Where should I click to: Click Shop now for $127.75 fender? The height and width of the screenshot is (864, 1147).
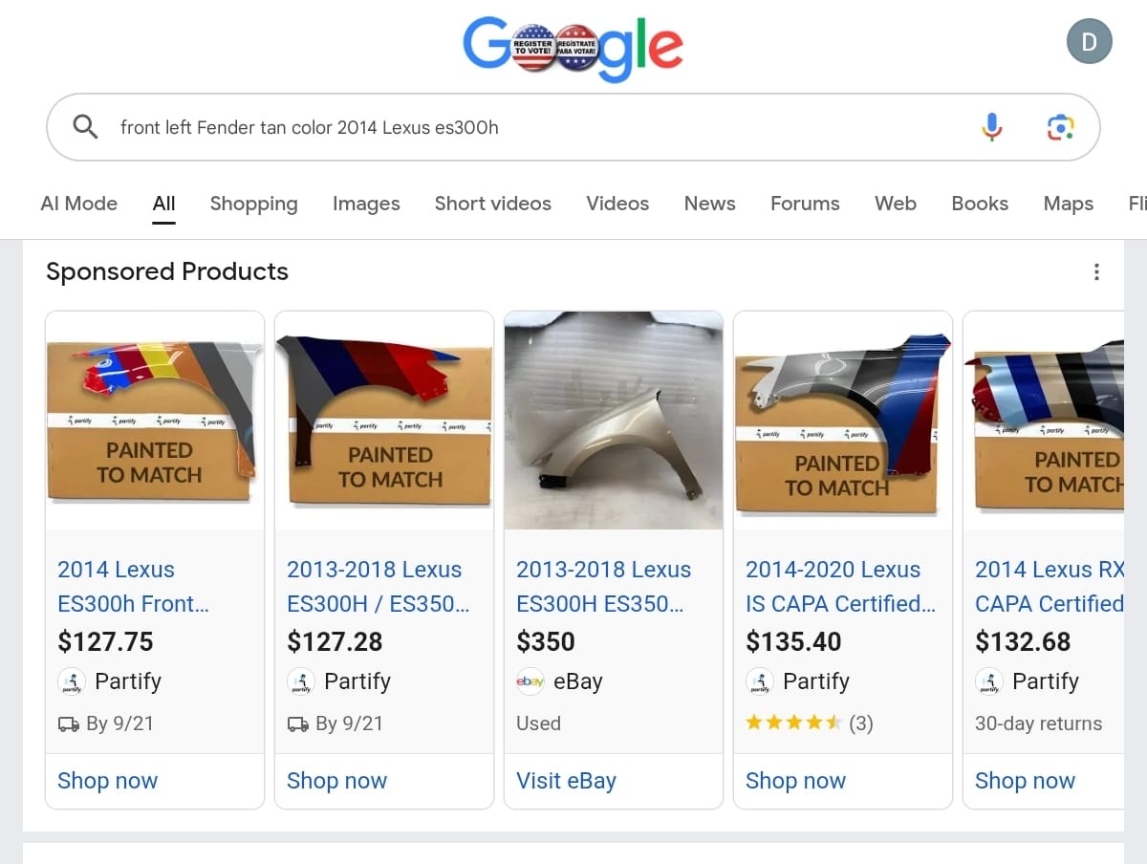[x=107, y=781]
